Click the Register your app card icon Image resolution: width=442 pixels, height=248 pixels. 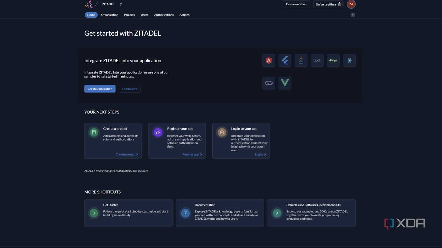point(158,132)
